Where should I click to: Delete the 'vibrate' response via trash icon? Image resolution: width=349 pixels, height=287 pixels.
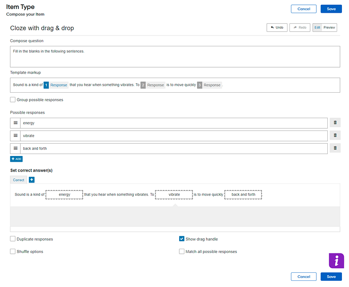tap(335, 135)
